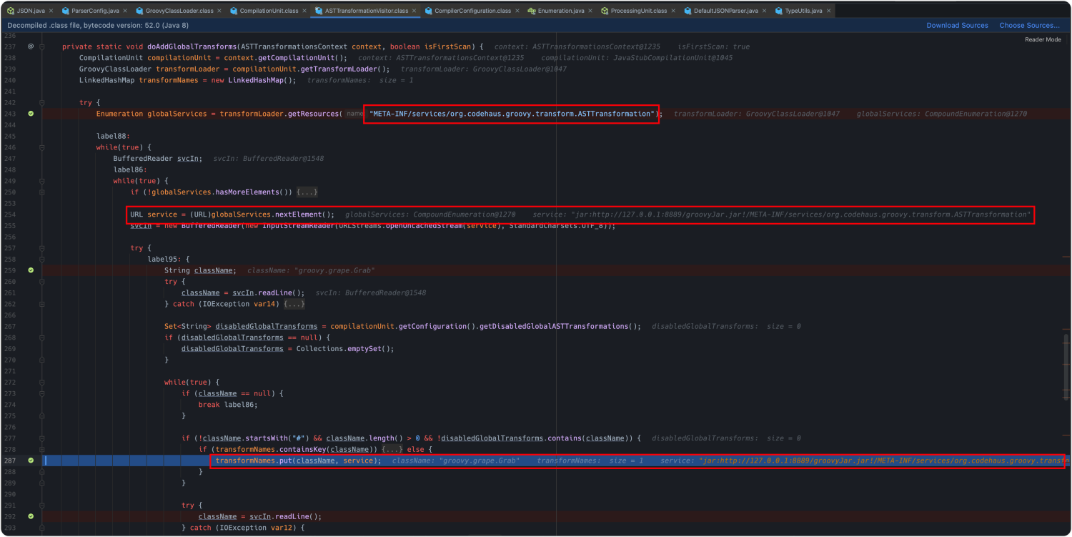Image resolution: width=1072 pixels, height=537 pixels.
Task: Open the TypeUtils.java tab
Action: pos(803,11)
